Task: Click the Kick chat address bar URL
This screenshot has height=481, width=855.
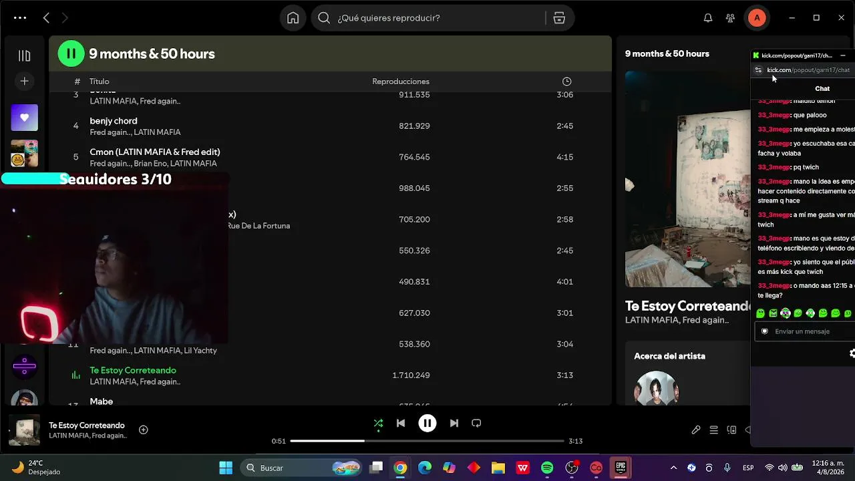Action: click(808, 70)
